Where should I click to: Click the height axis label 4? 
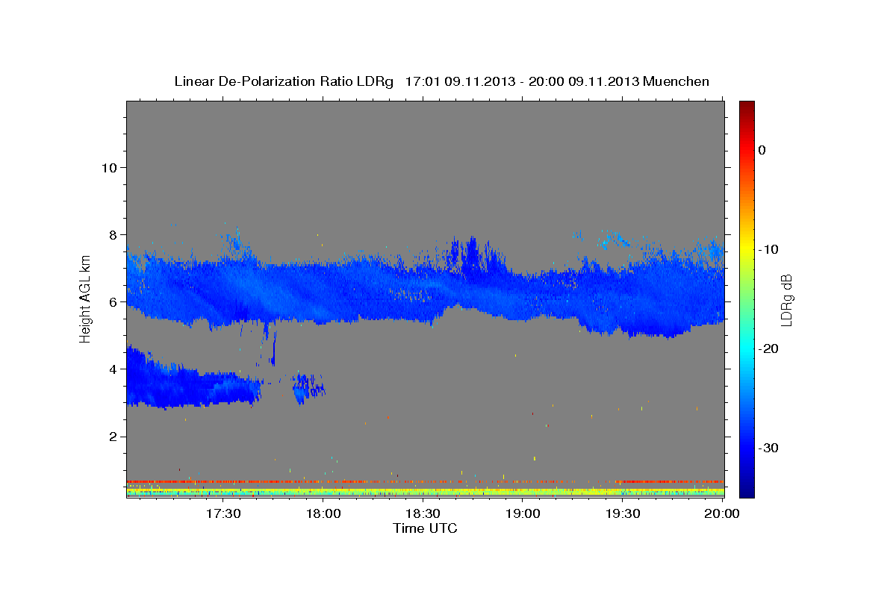113,369
